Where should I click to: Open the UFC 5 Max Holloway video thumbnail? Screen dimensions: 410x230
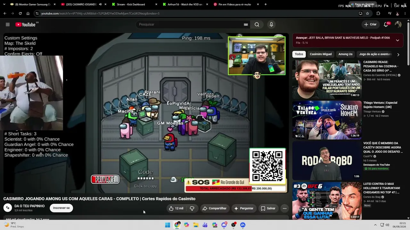coord(327,201)
